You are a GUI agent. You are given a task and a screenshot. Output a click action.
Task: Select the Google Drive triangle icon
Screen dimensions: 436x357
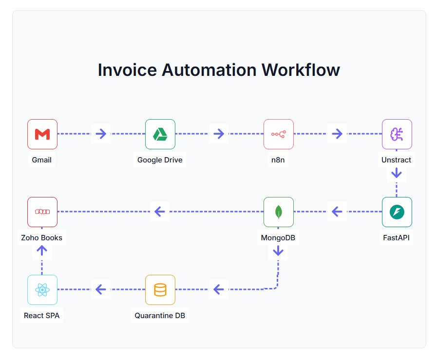coord(160,134)
